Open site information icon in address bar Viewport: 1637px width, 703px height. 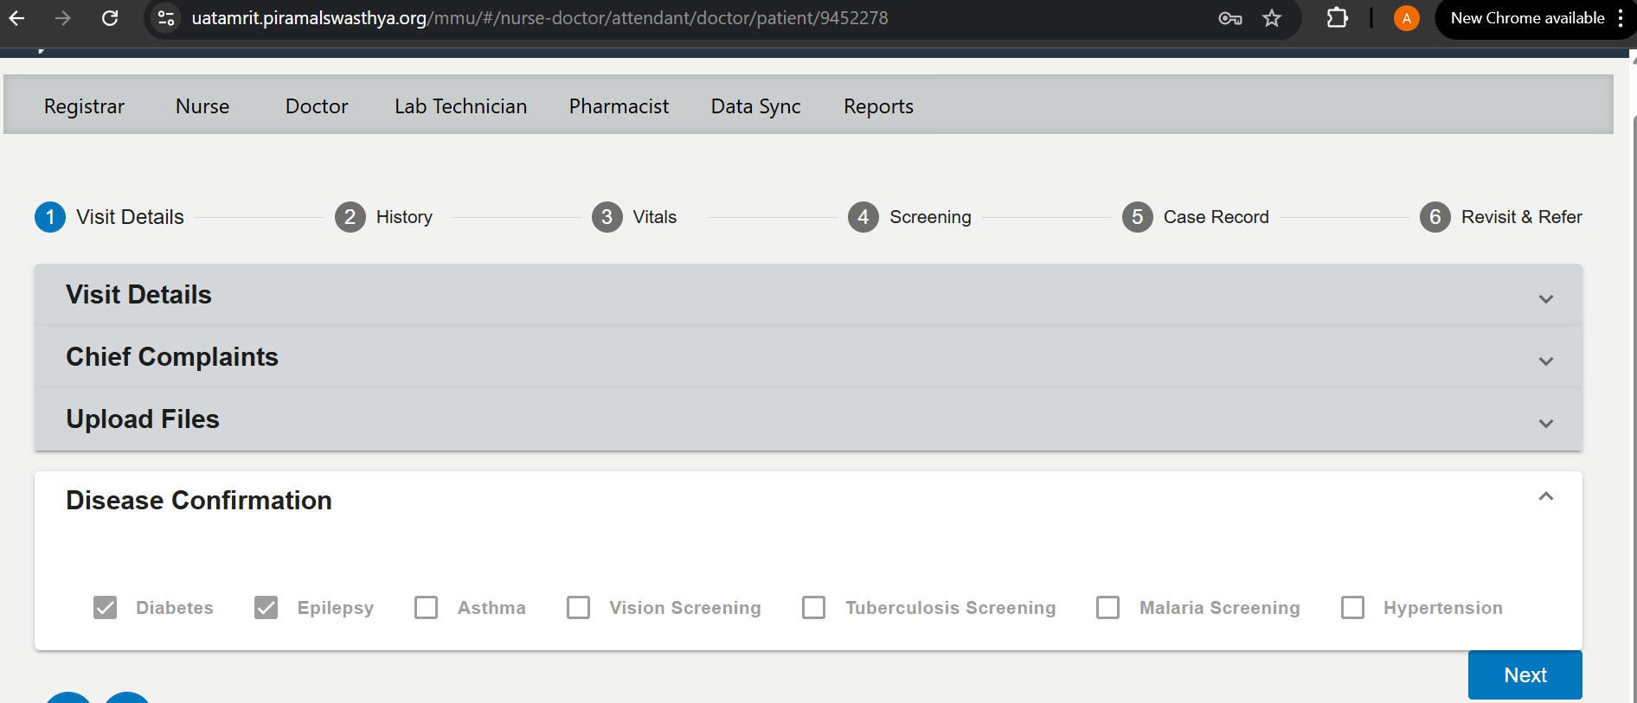point(166,18)
